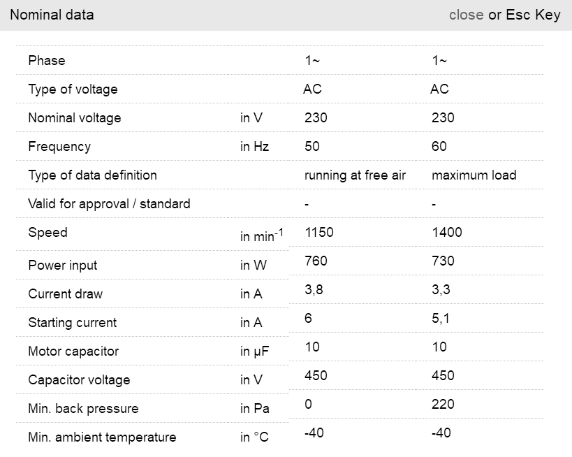
Task: Click the Valid for approval / standard label
Action: pyautogui.click(x=109, y=204)
